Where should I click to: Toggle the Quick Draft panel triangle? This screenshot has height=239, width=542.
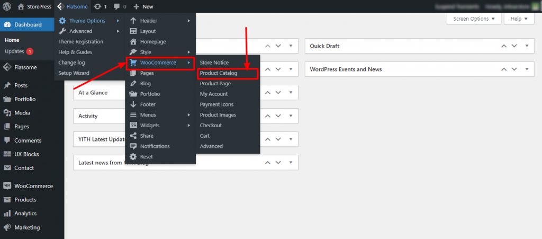pyautogui.click(x=527, y=46)
